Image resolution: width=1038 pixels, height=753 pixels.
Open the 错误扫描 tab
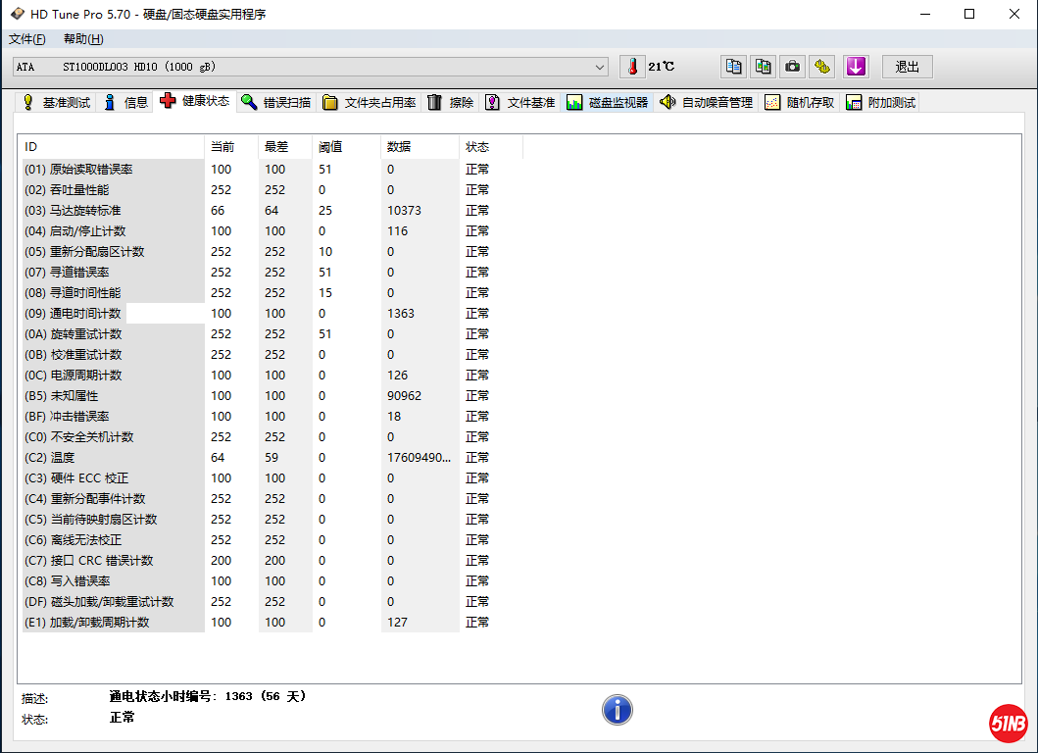[276, 102]
